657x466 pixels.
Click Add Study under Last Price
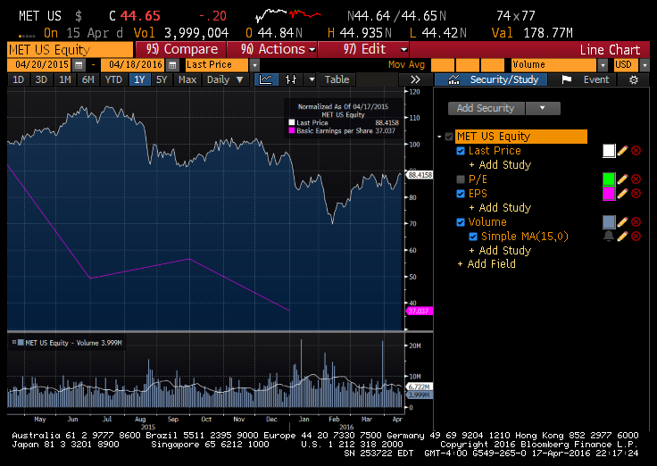click(500, 164)
